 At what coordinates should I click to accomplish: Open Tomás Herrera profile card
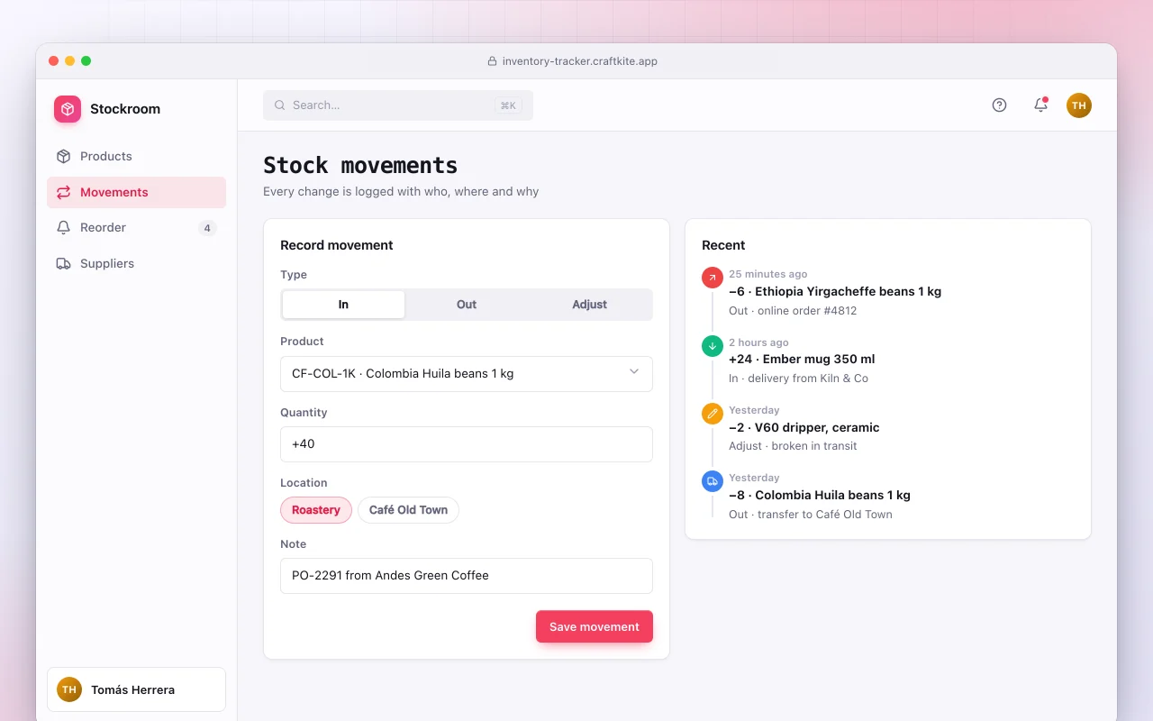[136, 689]
